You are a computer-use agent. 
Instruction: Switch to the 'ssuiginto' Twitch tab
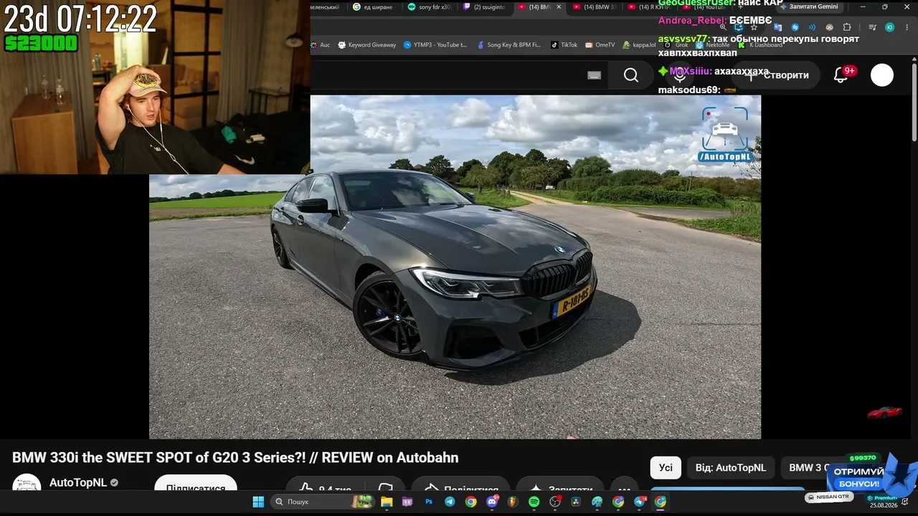coord(484,7)
